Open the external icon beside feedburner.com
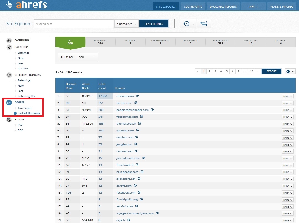 142,116
